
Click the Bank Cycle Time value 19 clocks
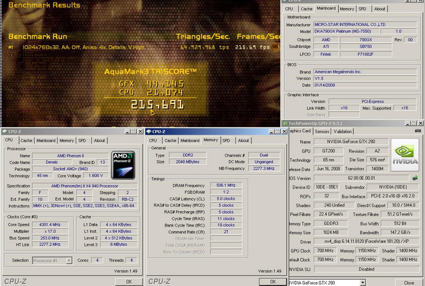click(226, 225)
